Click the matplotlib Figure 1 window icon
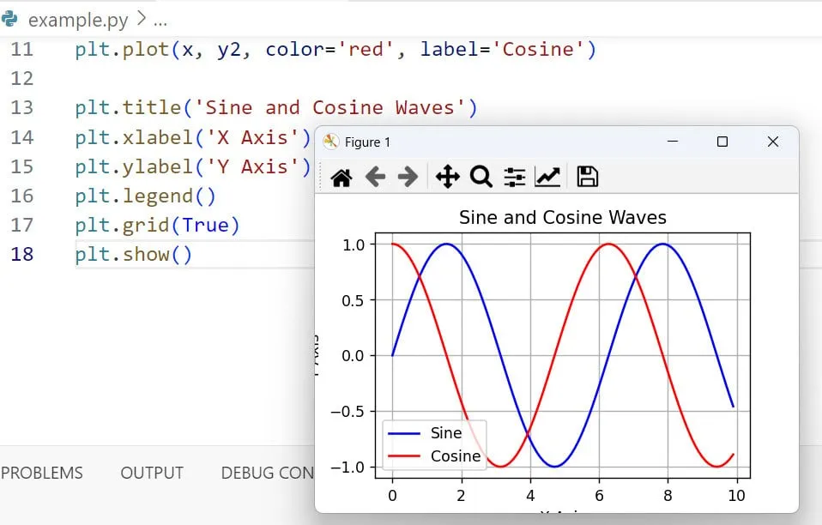822x525 pixels. click(x=331, y=142)
